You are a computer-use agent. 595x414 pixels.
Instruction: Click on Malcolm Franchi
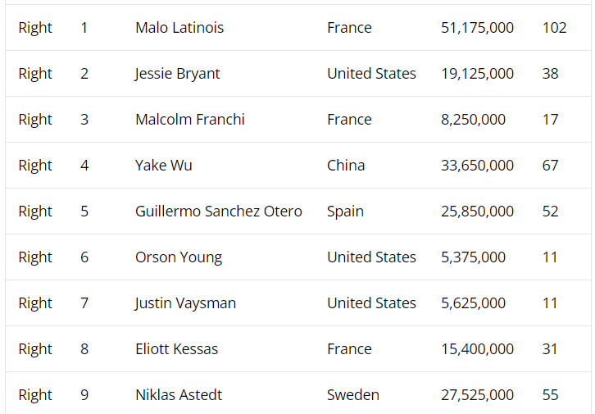pos(190,120)
